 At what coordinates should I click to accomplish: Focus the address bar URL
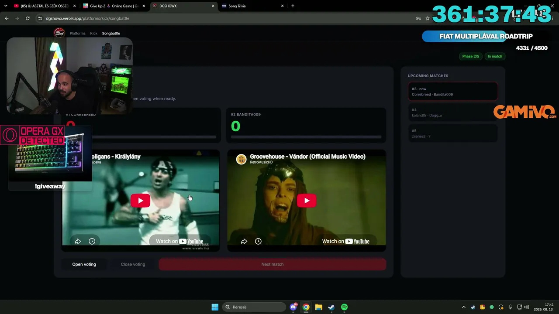(87, 18)
